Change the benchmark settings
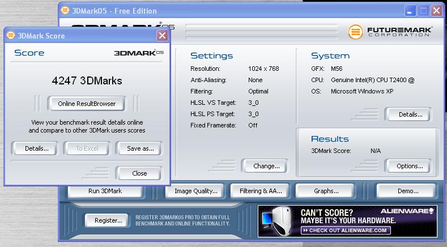 (x=266, y=166)
